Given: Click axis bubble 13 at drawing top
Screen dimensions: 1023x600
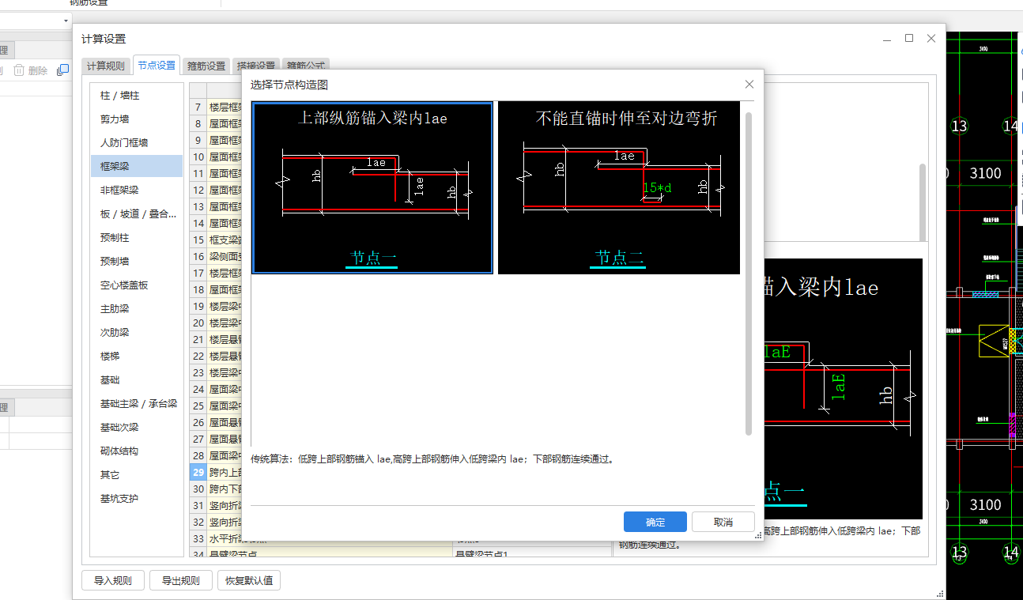Looking at the screenshot, I should [x=959, y=126].
